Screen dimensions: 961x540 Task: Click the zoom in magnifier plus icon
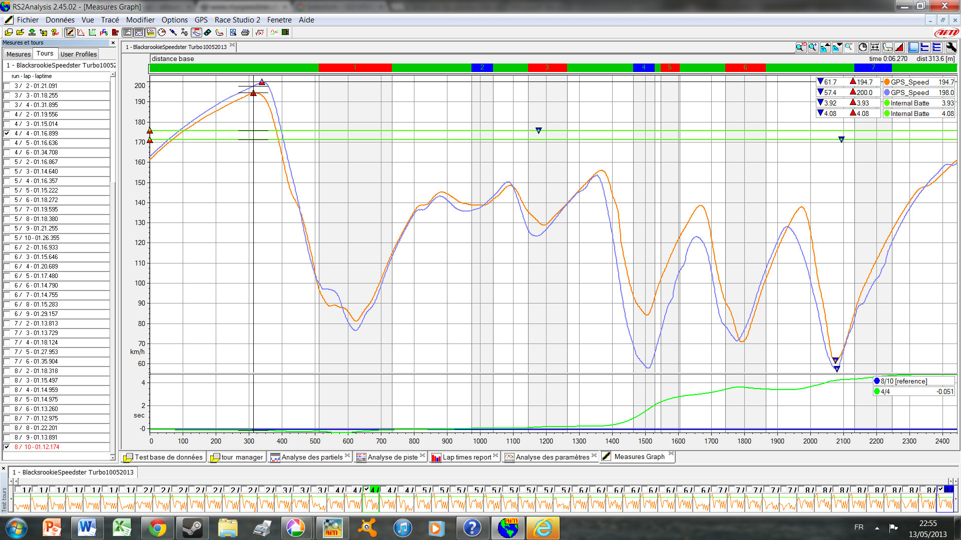point(813,47)
